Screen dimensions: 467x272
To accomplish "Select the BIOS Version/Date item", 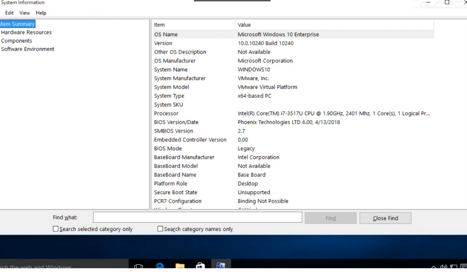I will click(176, 122).
